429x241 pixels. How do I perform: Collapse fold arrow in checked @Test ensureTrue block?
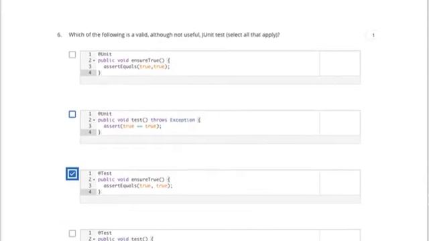click(x=94, y=179)
